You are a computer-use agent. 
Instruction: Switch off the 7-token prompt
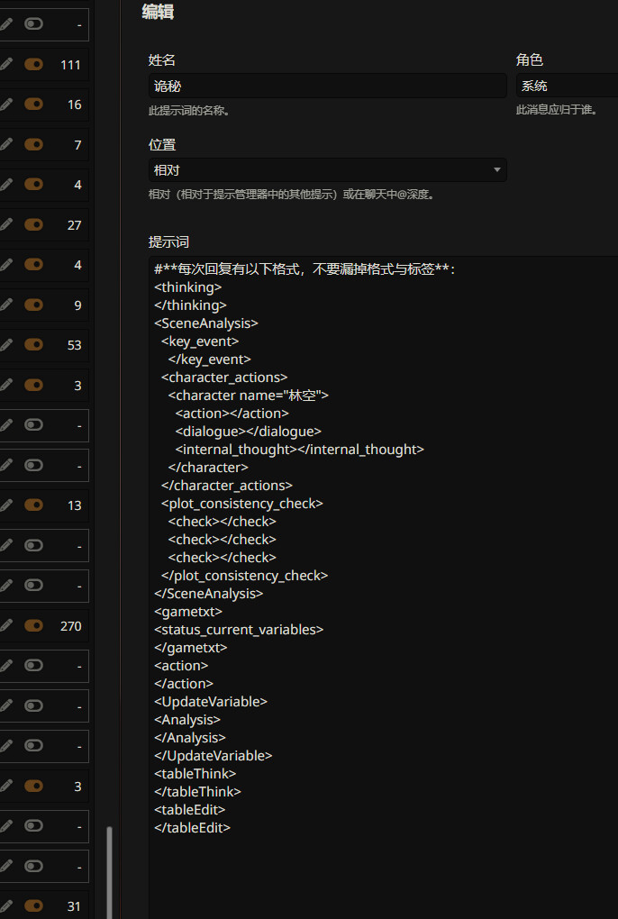coord(33,144)
